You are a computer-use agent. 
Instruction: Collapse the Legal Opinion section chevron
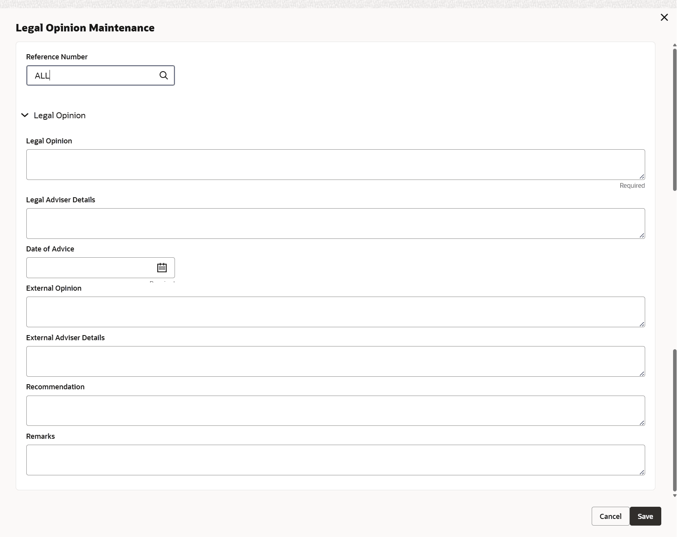pyautogui.click(x=25, y=115)
